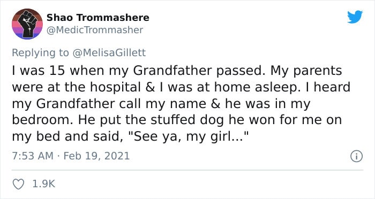The width and height of the screenshot is (375, 199).
Task: Open the @MelisaGillett mention link
Action: click(109, 53)
